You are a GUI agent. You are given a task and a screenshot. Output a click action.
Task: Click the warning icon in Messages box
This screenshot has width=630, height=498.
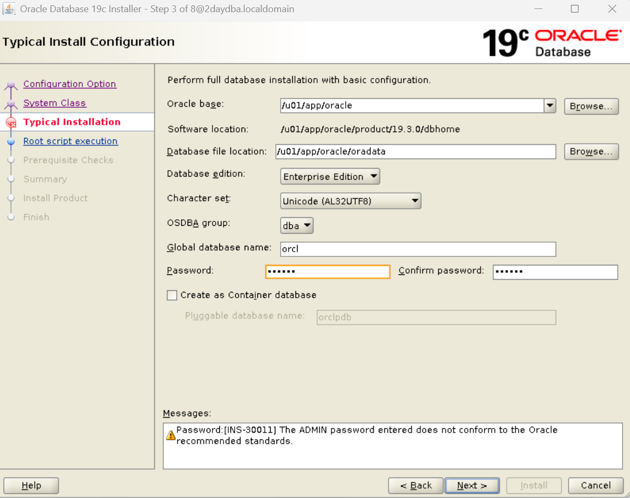pyautogui.click(x=171, y=435)
